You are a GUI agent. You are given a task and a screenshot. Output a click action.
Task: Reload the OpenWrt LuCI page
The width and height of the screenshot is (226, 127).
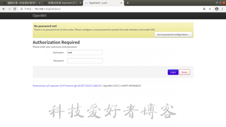coord(15,9)
